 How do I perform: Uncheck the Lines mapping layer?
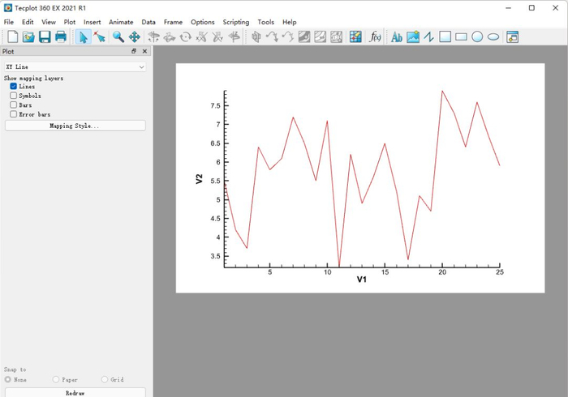14,87
